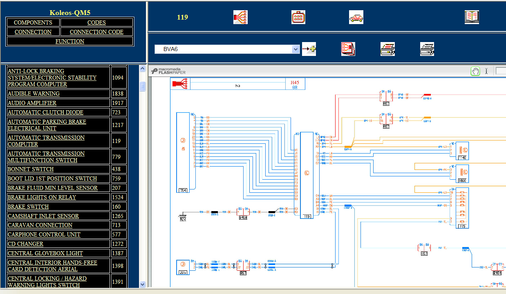
Task: Open BRAKE LIGHTS ON RELAY link
Action: coord(42,197)
